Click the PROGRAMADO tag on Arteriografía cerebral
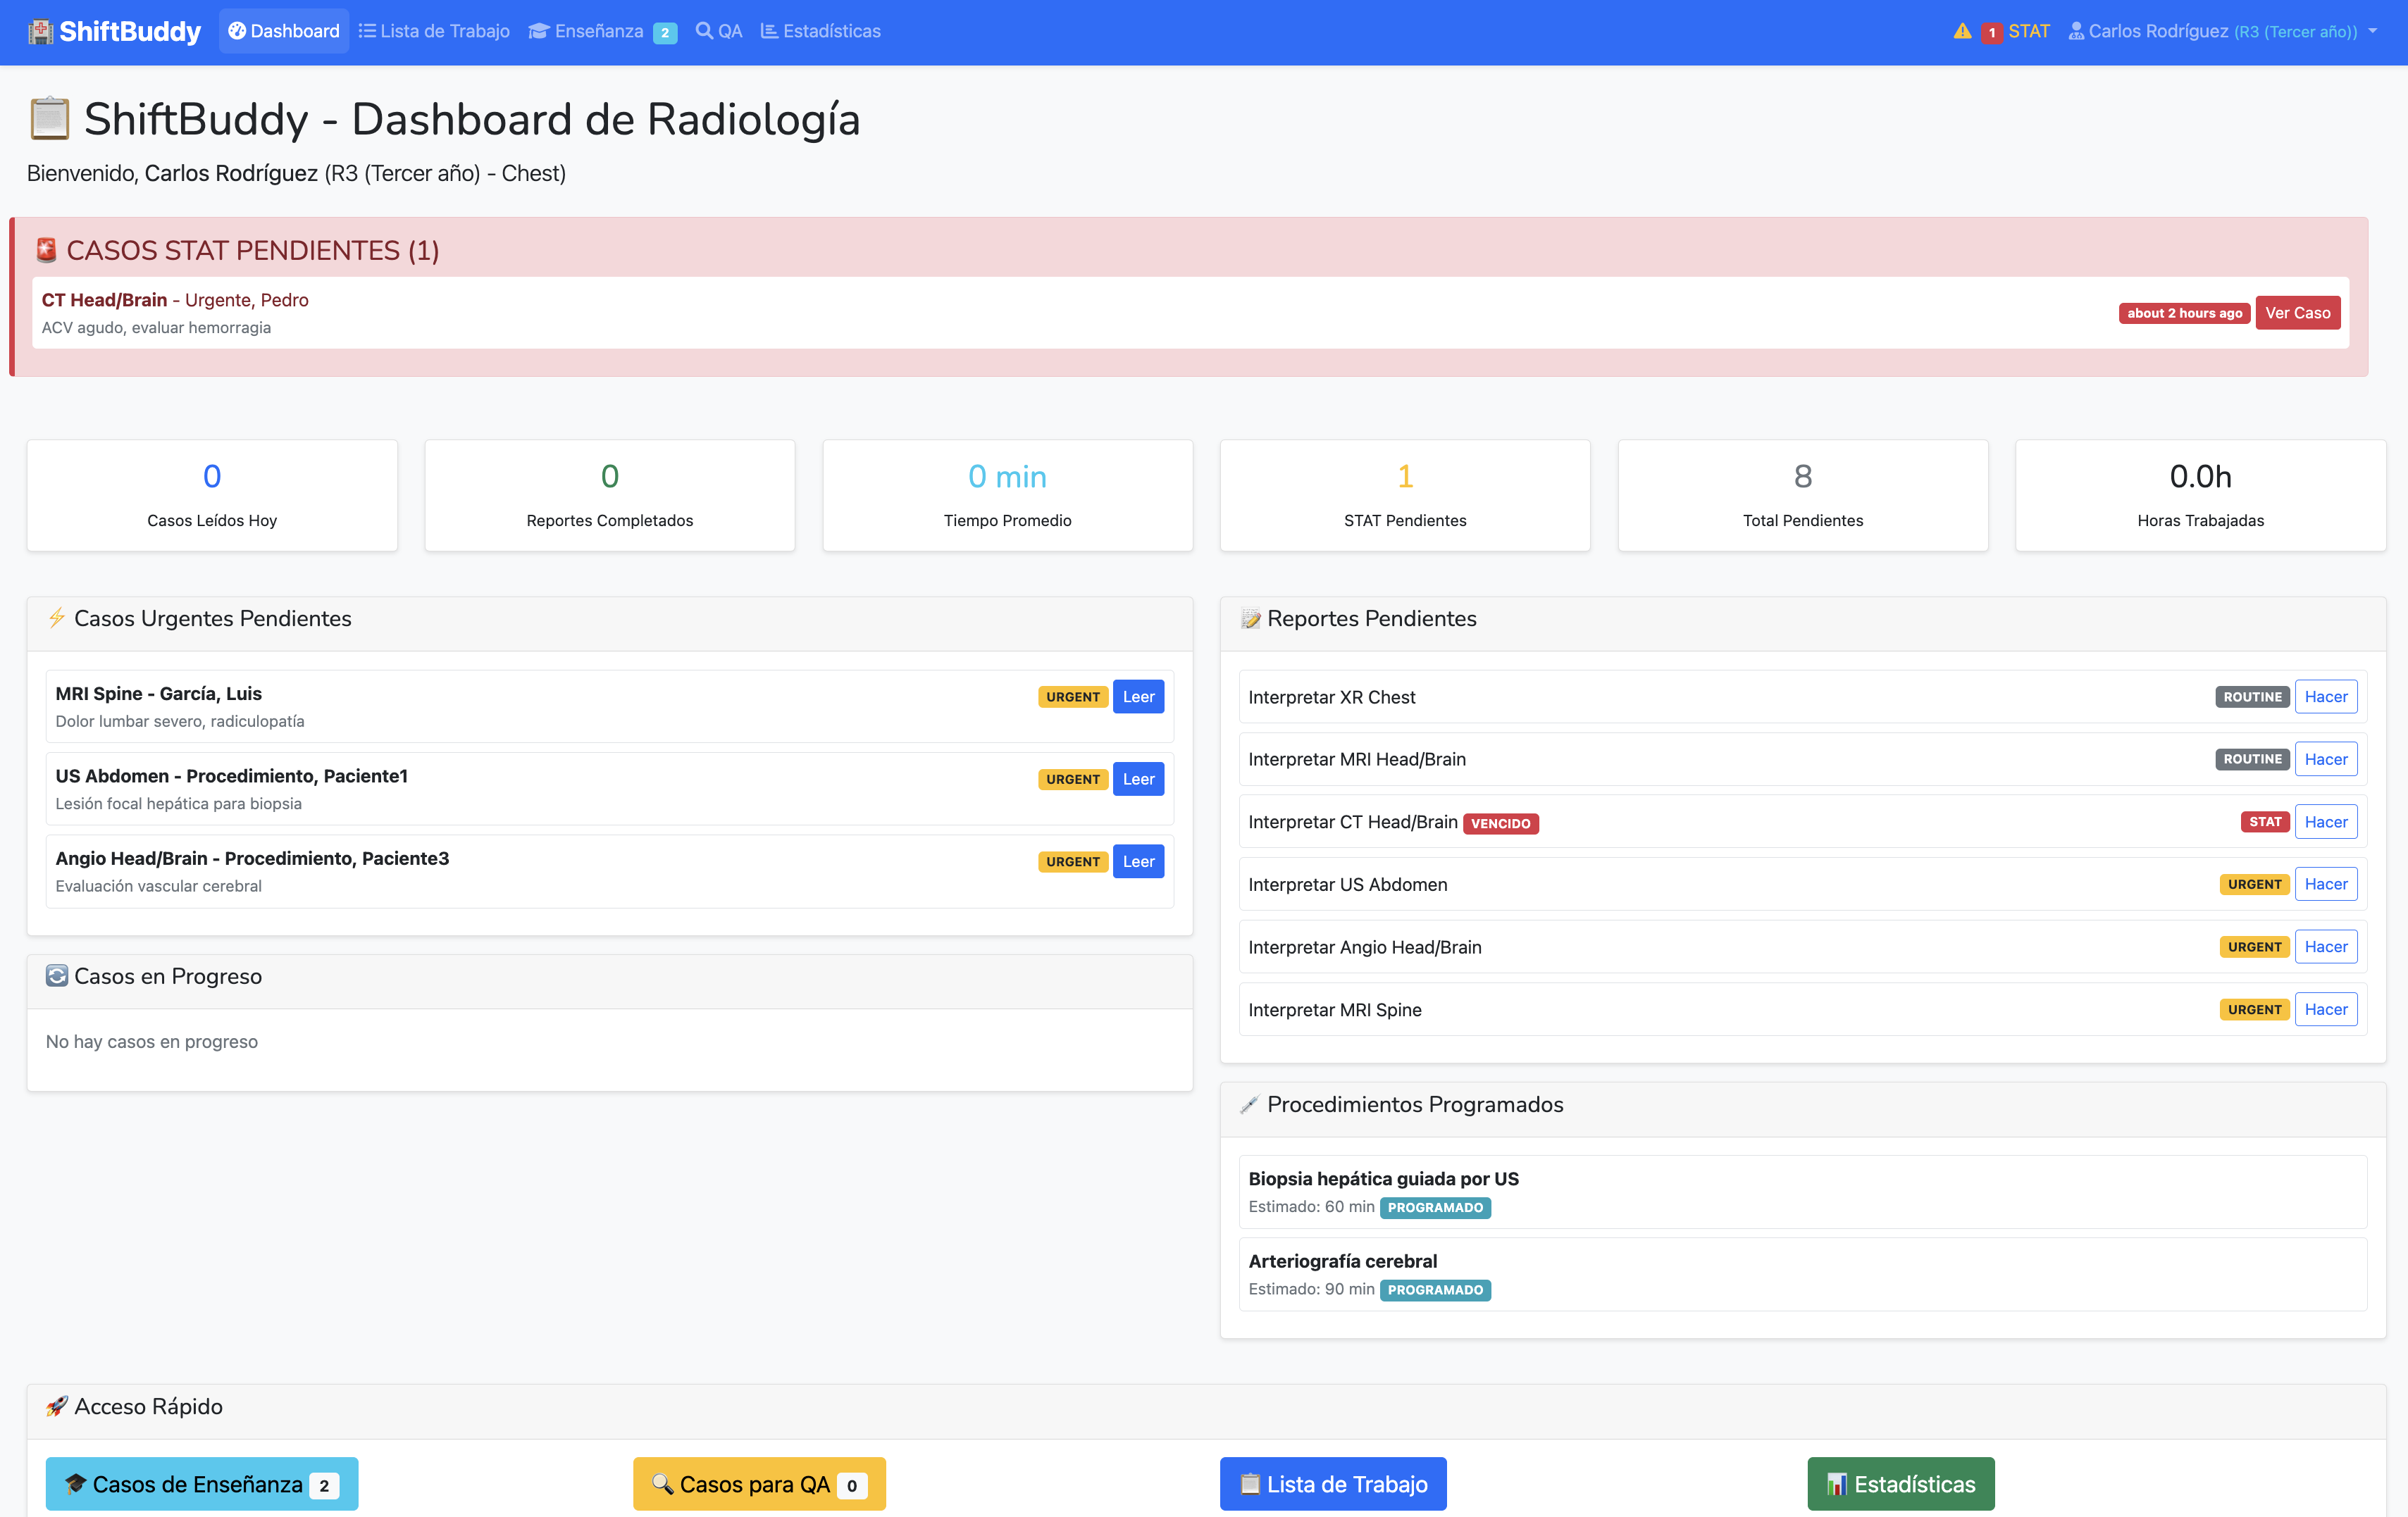2408x1517 pixels. point(1436,1290)
